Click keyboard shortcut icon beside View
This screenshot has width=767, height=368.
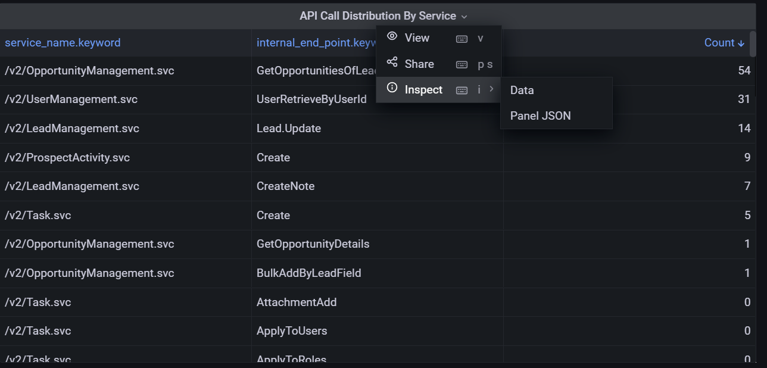click(x=462, y=39)
